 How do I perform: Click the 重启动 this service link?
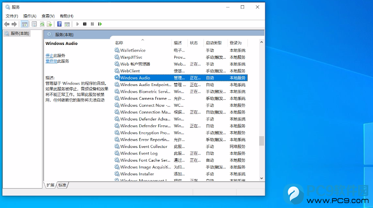51,61
